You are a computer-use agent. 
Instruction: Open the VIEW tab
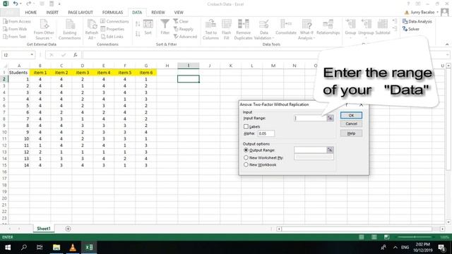pos(179,13)
